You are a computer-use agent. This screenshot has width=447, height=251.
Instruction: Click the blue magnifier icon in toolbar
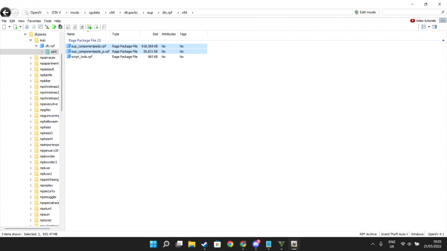(27, 27)
